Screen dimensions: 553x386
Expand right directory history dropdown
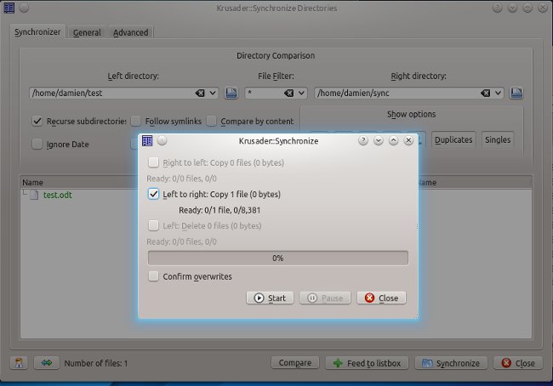[498, 93]
